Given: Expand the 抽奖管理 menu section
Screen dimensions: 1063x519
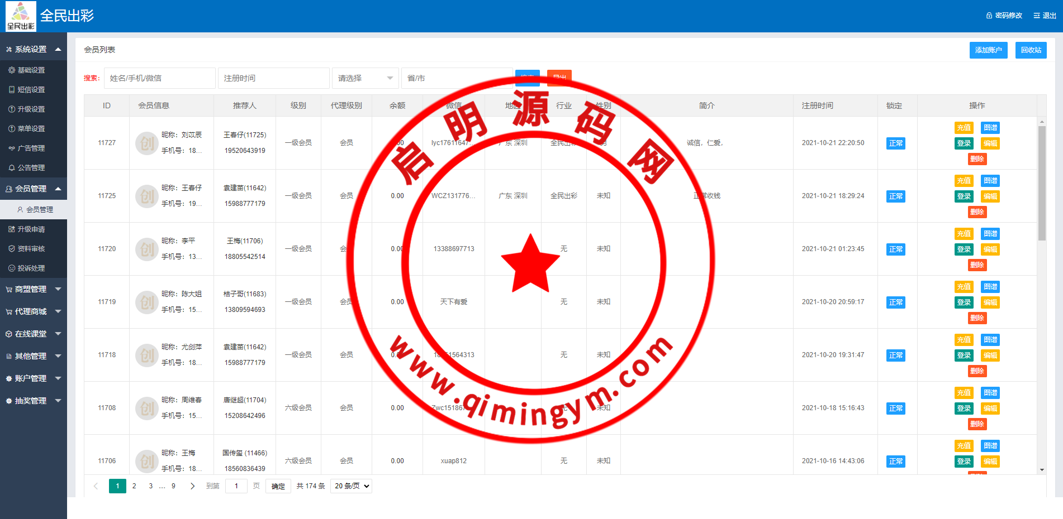Looking at the screenshot, I should 34,401.
